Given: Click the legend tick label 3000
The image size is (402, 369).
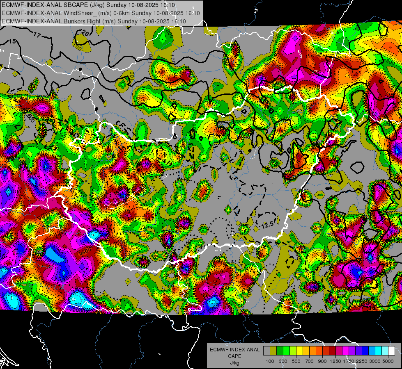Looking at the screenshot, I should (375, 361).
